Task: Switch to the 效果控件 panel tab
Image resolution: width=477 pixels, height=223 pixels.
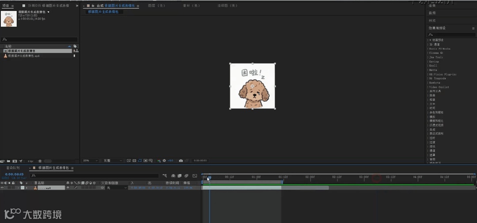Action: [49, 6]
